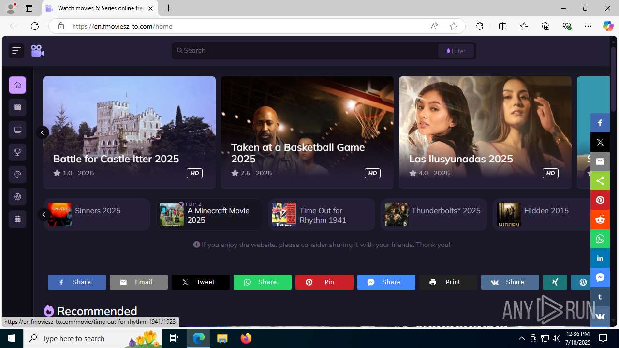Refresh the page
619x348 pixels.
point(35,26)
